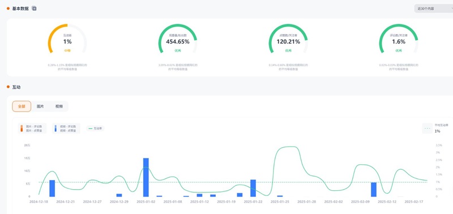Click the 2024-12-18 date label
This screenshot has width=453, height=214.
(x=39, y=202)
